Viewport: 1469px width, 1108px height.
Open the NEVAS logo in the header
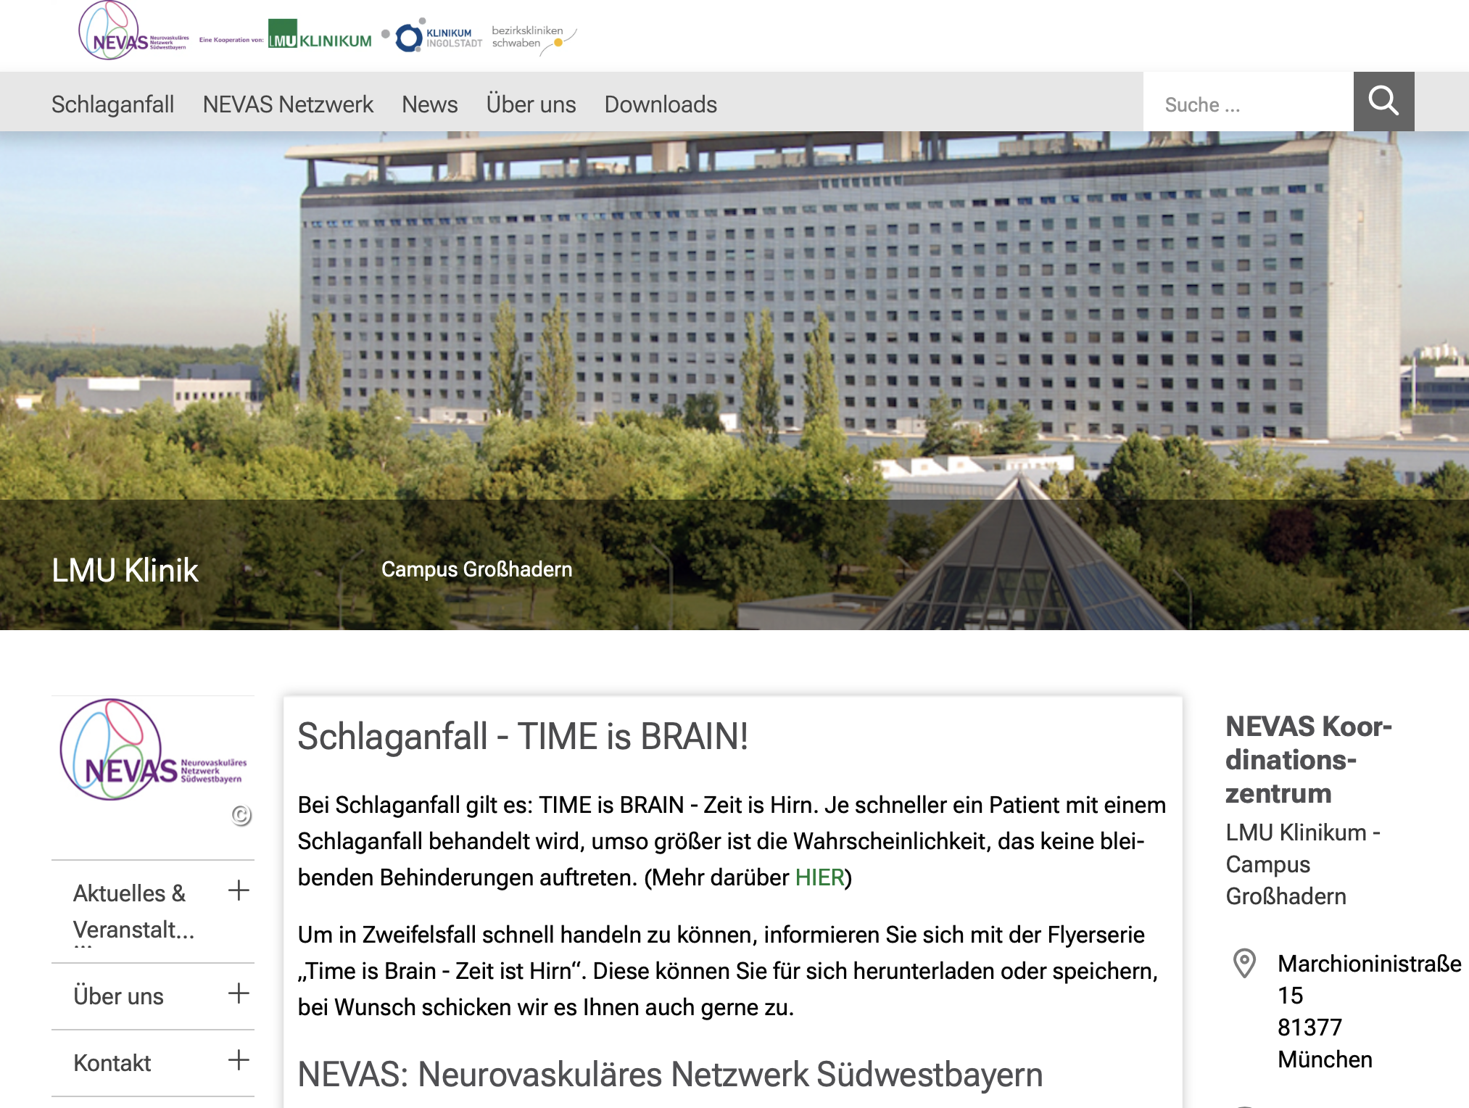coord(133,30)
